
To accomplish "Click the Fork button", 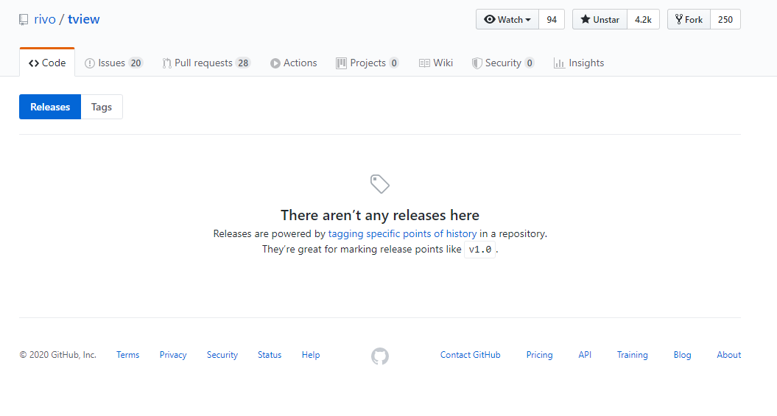I will coord(689,19).
